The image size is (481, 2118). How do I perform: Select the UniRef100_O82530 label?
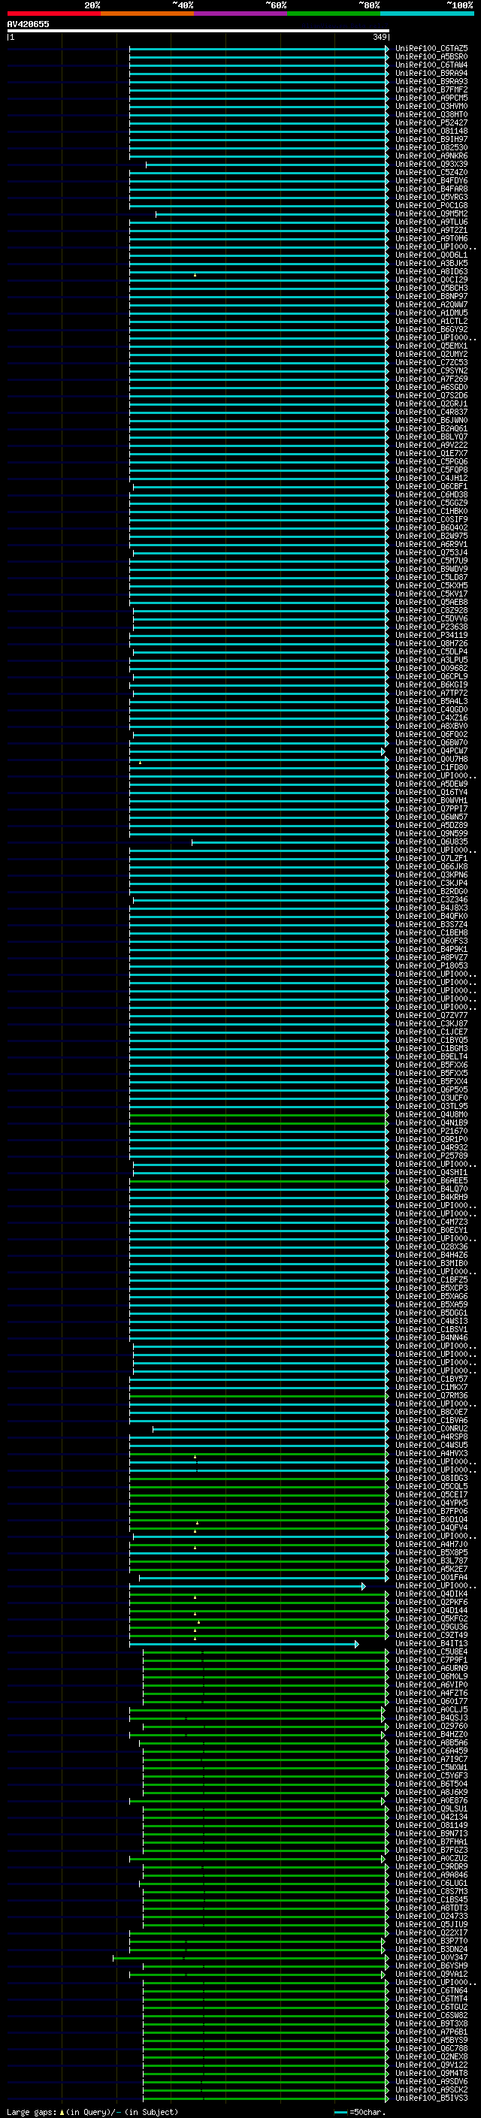431,147
